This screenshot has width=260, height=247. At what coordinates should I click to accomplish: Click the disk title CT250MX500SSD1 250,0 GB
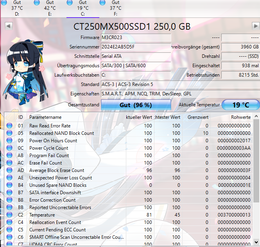pyautogui.click(x=132, y=27)
